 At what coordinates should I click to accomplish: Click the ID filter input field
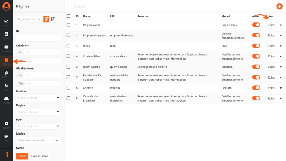click(39, 38)
